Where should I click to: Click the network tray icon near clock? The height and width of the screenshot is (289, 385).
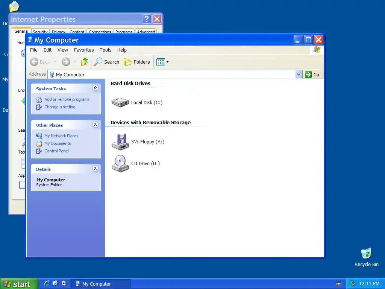pos(353,283)
